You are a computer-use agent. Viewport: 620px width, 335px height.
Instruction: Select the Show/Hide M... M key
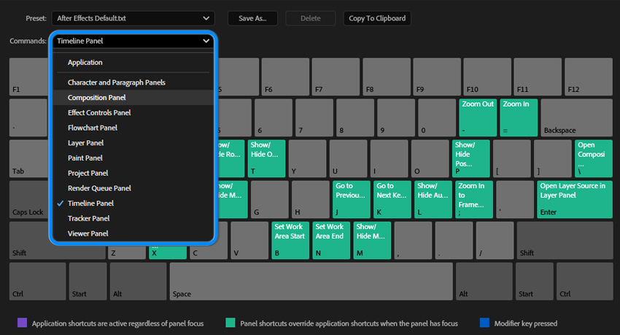(x=372, y=240)
